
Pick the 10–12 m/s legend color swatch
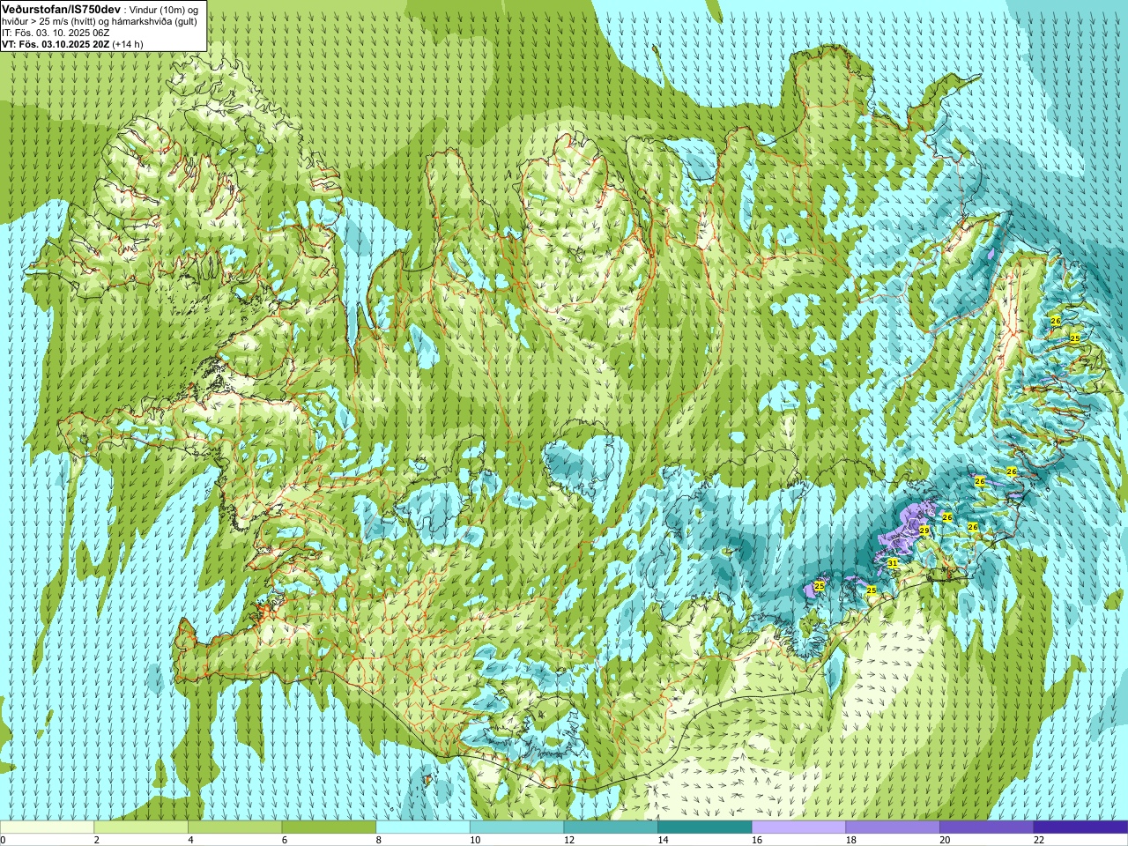[516, 827]
